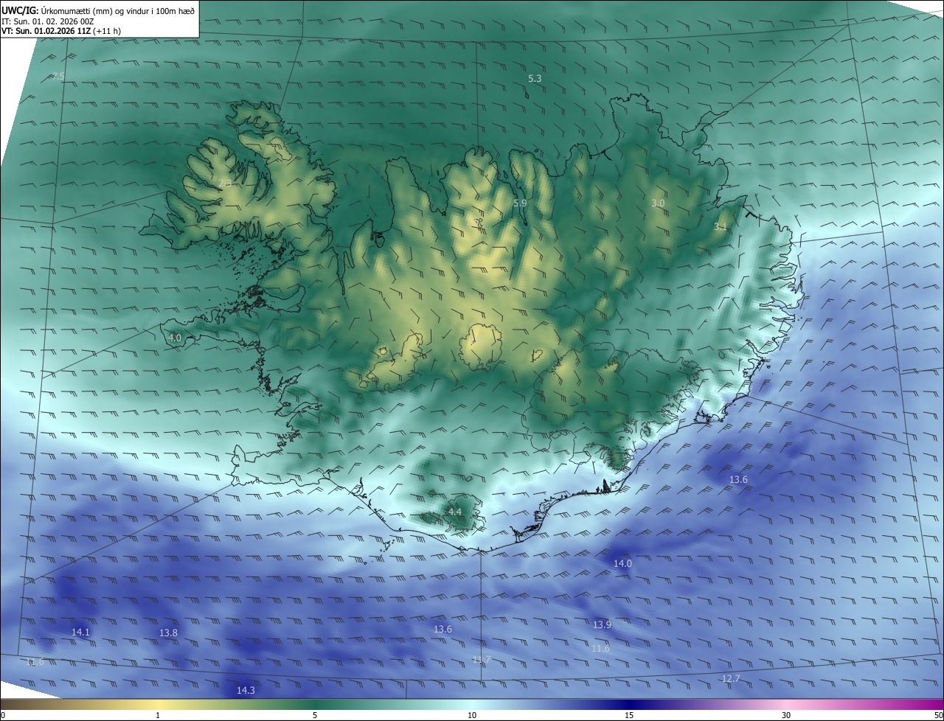Click the 13.9 value label
This screenshot has width=944, height=721.
tap(602, 624)
